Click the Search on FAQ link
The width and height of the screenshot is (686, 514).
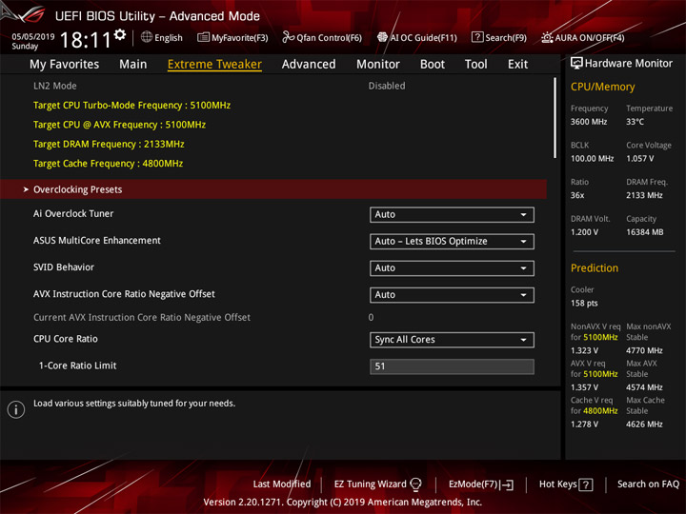point(648,484)
